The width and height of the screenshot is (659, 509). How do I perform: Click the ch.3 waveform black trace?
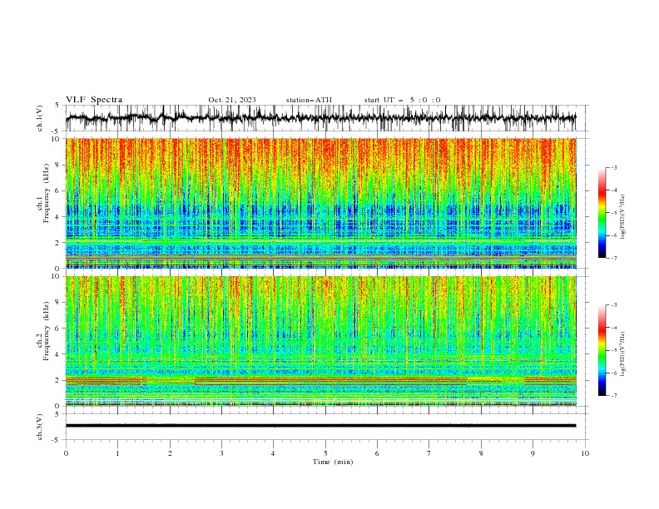click(320, 426)
